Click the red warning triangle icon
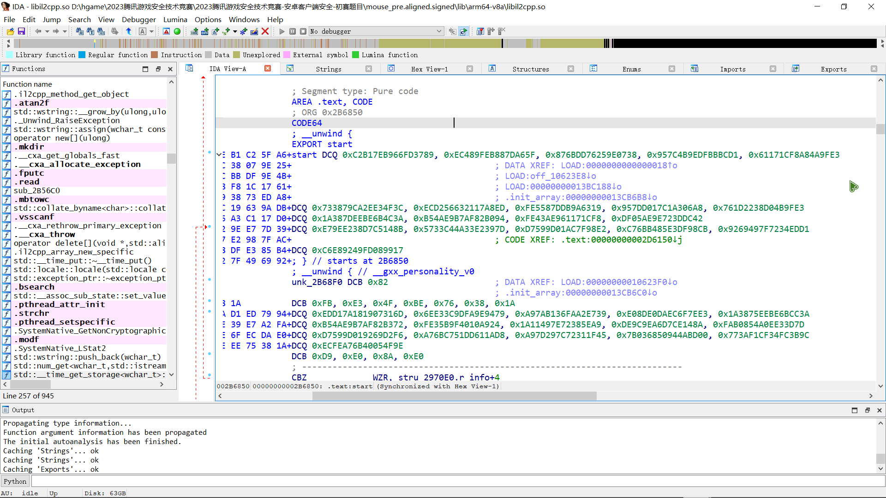The image size is (886, 498). (167, 31)
